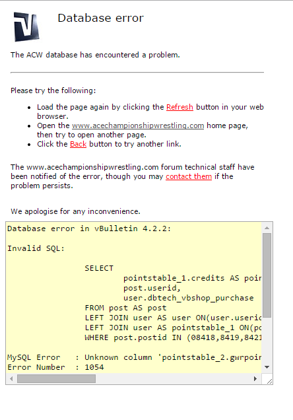This screenshot has height=420, width=293.
Task: Click the resize grip of the error textarea
Action: coord(269,382)
